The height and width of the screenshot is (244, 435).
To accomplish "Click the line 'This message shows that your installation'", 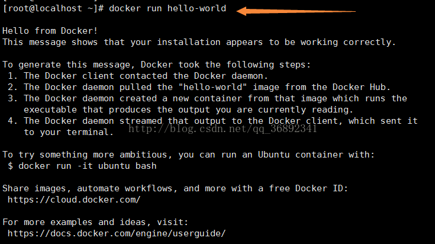I will [x=199, y=42].
